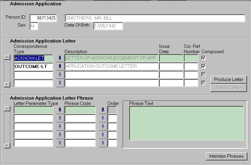This screenshot has height=165, width=251.
Task: Click lookup arrow on third correspondence row
Action: coord(60,75)
